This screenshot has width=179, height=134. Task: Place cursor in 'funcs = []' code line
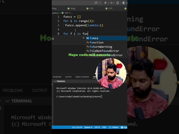(x=72, y=17)
